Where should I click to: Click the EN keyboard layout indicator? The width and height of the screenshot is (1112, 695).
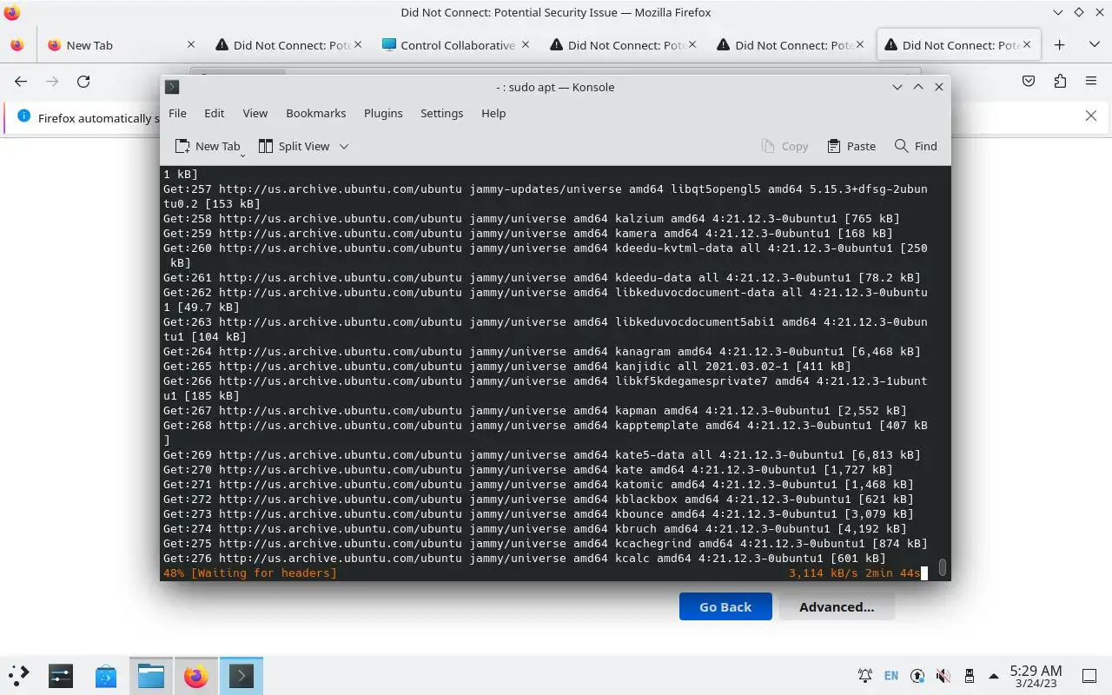891,675
